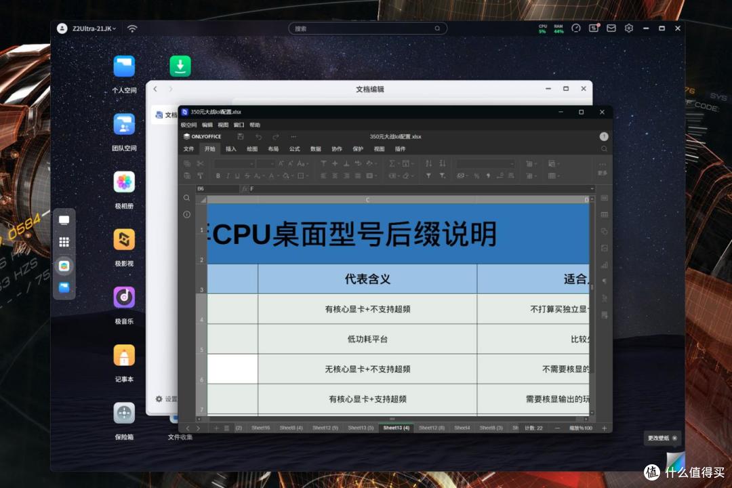Viewport: 732px width, 488px height.
Task: Click the 更多 button in the ribbon
Action: [603, 169]
